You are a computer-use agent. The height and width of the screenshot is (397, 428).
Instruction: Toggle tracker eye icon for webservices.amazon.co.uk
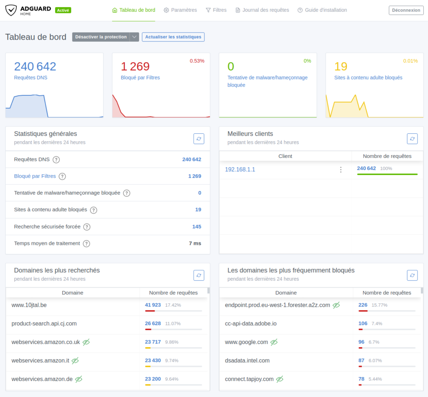[x=86, y=342]
